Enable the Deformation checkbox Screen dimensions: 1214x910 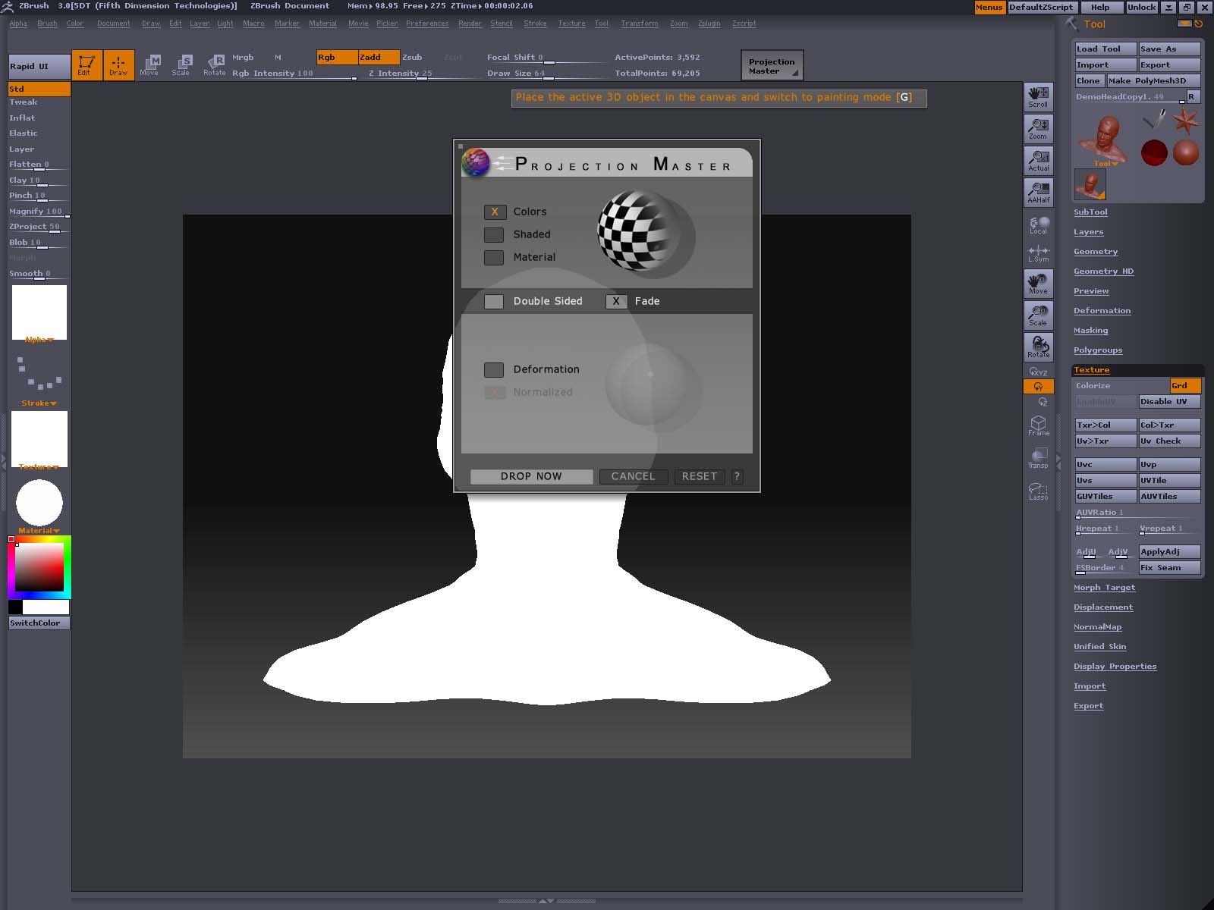tap(494, 370)
